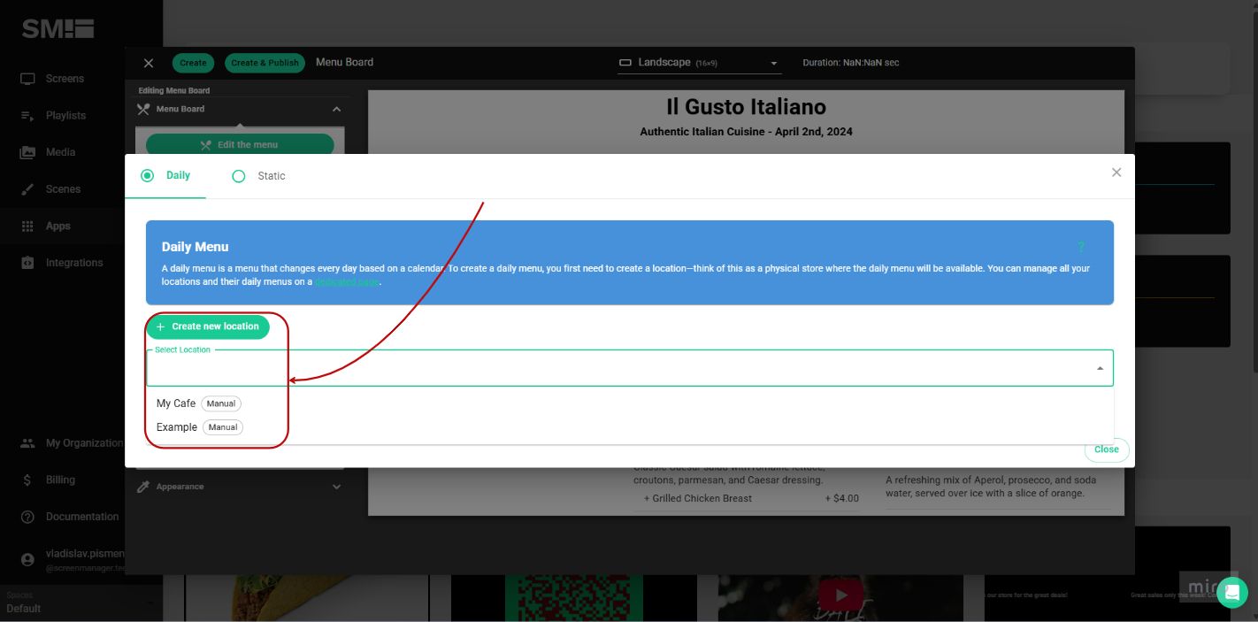Click the Playlists icon in sidebar
Image resolution: width=1258 pixels, height=622 pixels.
point(27,116)
